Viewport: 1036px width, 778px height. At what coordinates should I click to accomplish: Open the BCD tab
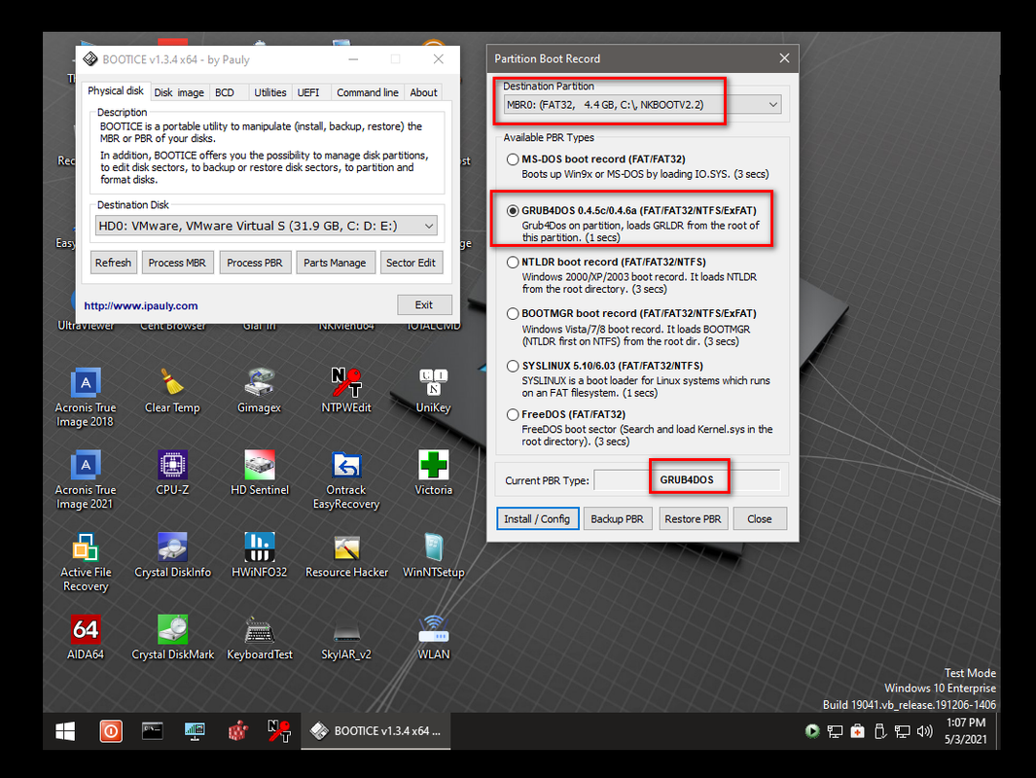tap(225, 93)
